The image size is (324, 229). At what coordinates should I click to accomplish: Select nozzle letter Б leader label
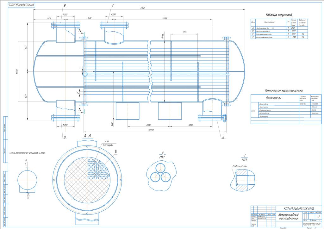click(65, 6)
